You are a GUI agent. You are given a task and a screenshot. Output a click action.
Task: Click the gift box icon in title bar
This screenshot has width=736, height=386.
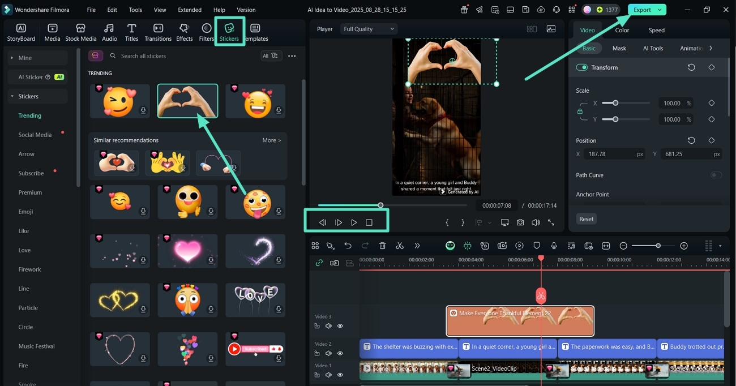coord(464,10)
